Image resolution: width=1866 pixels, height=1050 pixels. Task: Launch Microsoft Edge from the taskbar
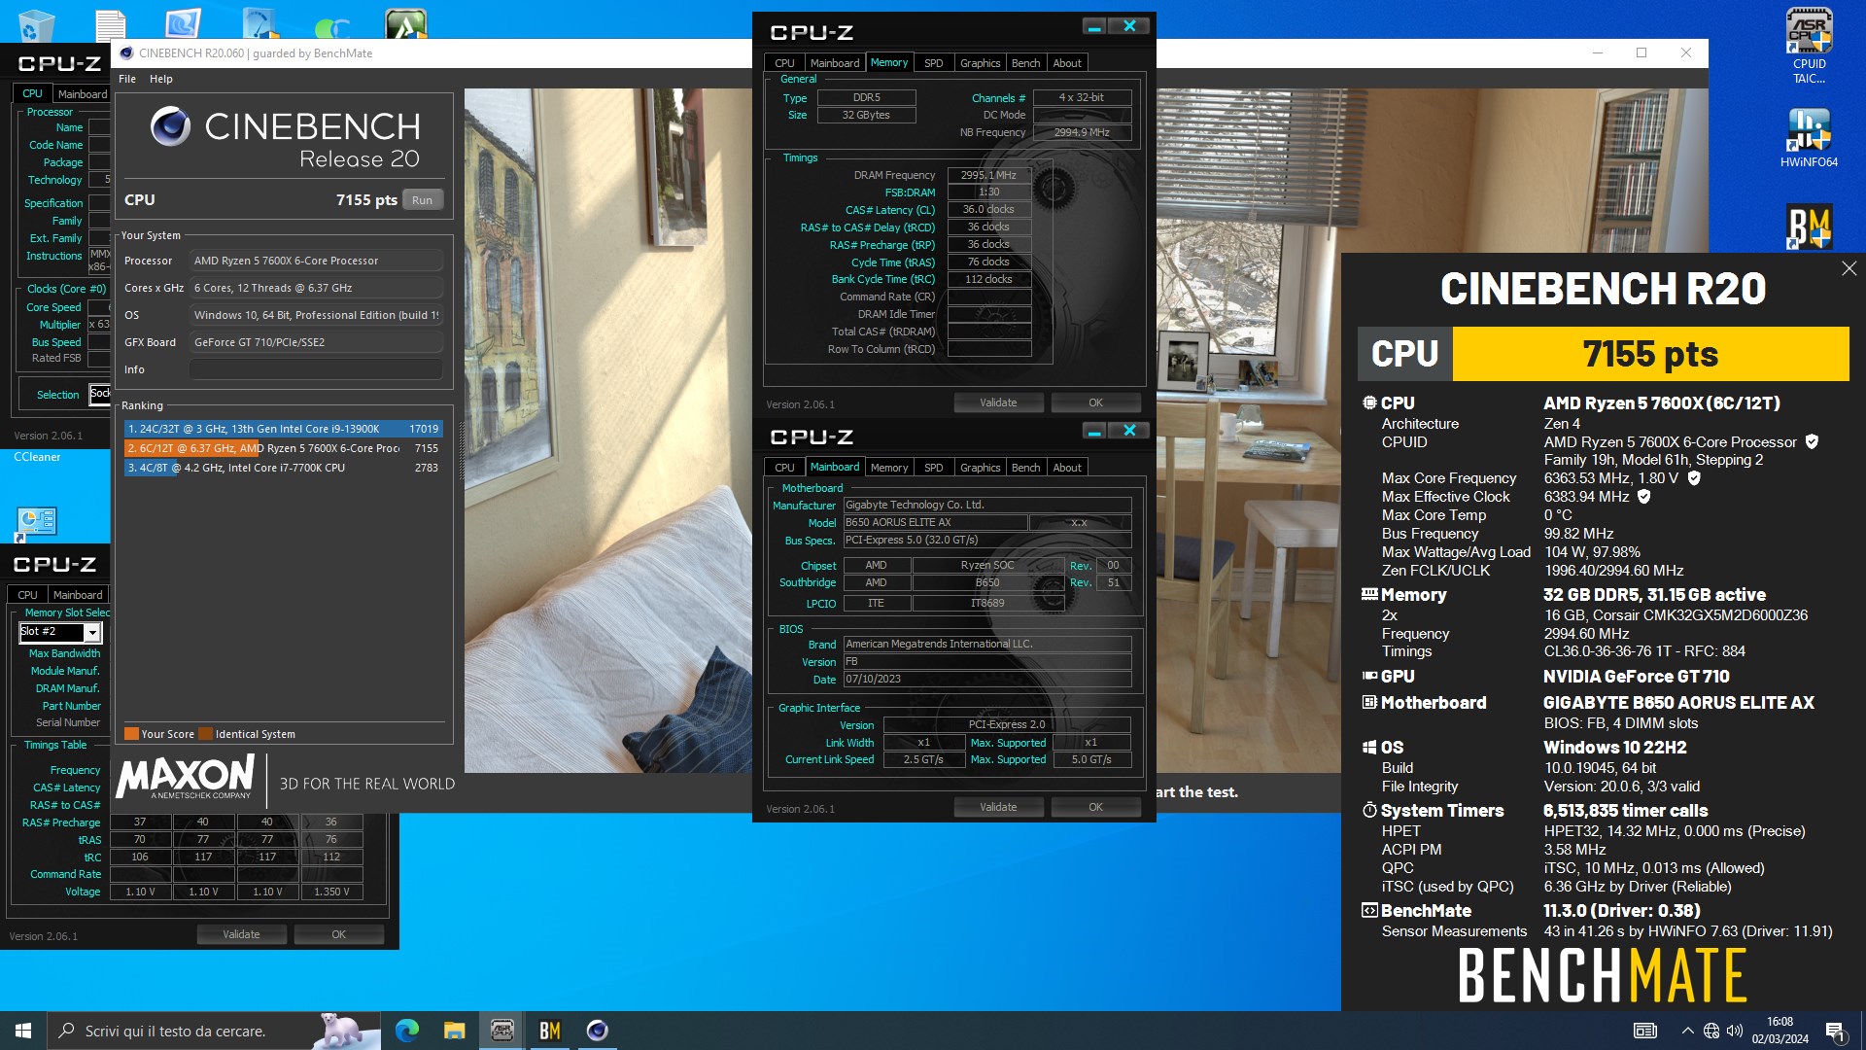(x=406, y=1031)
